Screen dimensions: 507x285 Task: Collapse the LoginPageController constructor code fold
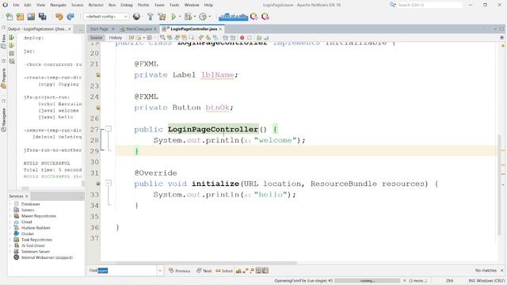click(109, 129)
